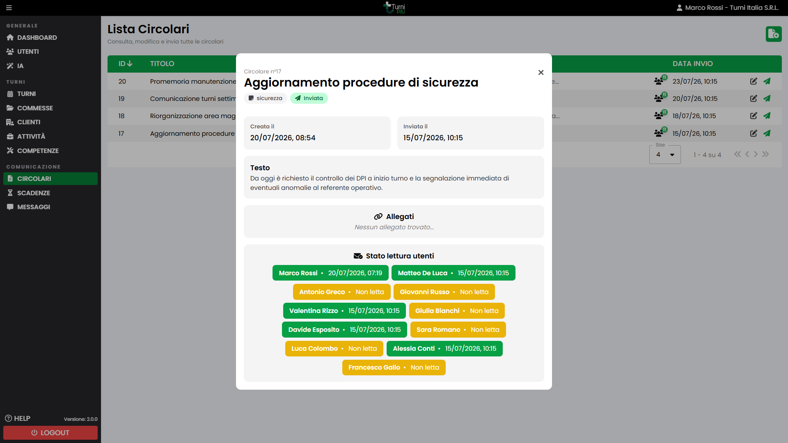Click the sicurezza tag chip
The image size is (788, 443).
265,98
